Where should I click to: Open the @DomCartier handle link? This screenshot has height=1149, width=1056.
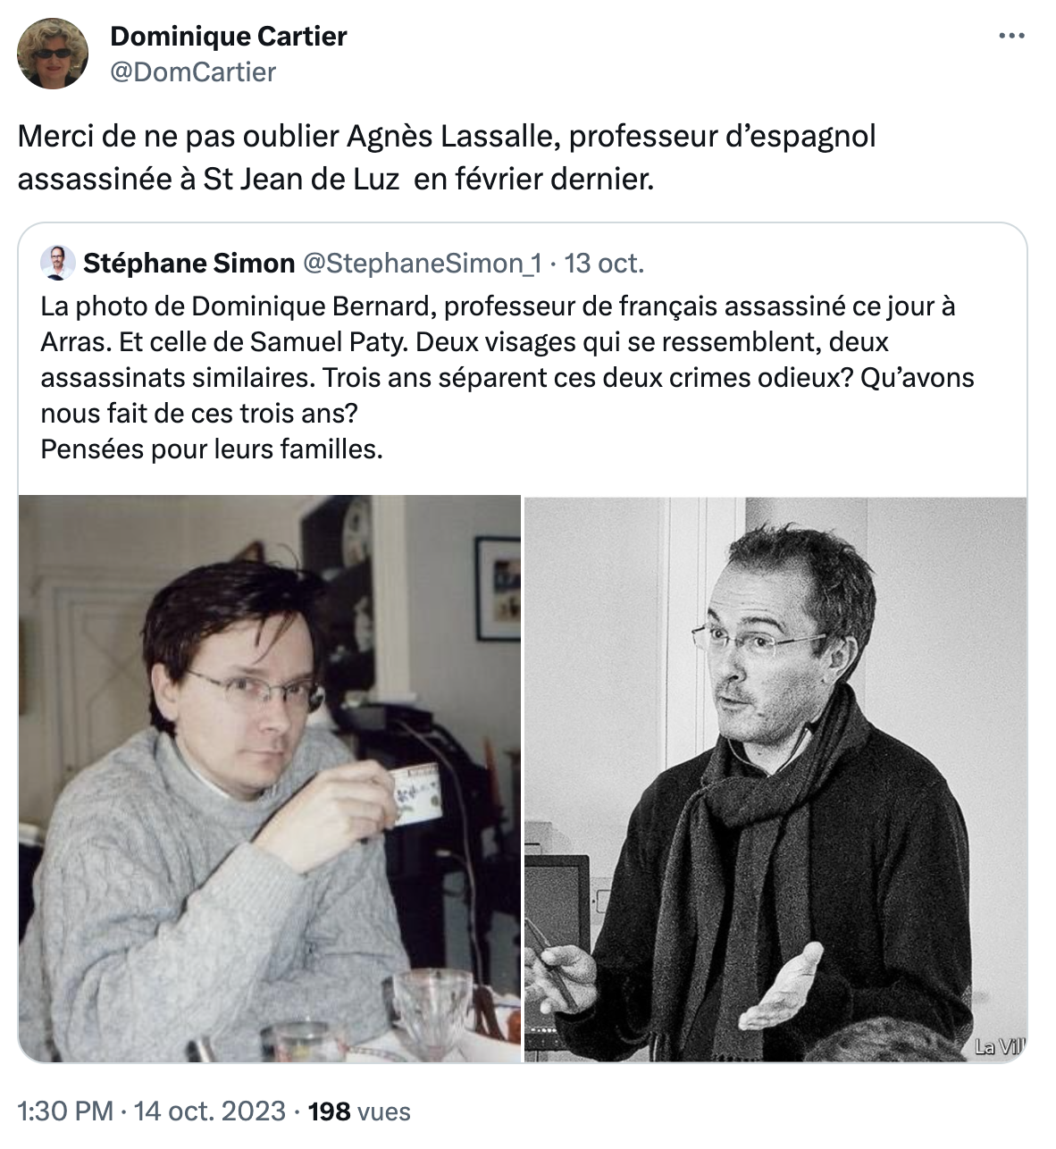[193, 71]
